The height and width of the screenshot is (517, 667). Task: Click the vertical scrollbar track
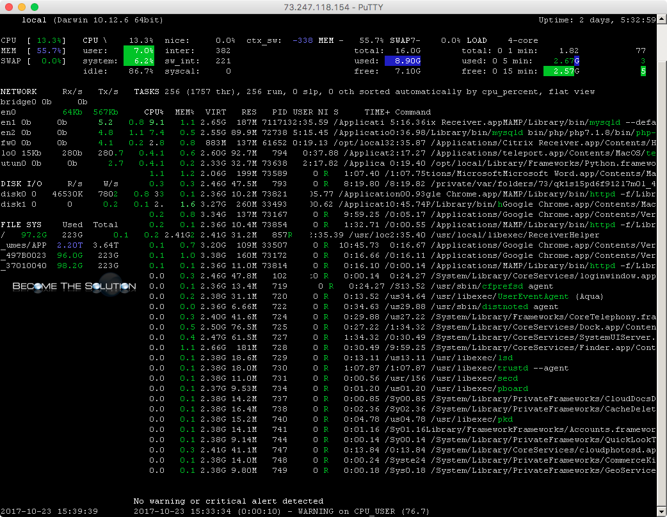662,265
